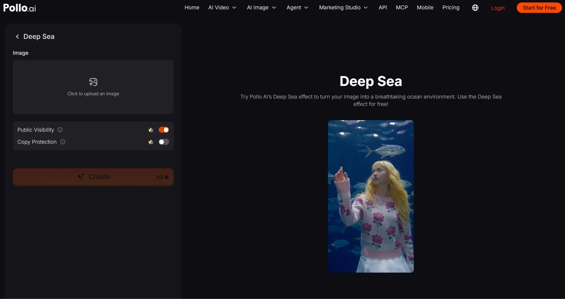This screenshot has height=299, width=565.
Task: Click the Copy Protection label
Action: pyautogui.click(x=37, y=142)
